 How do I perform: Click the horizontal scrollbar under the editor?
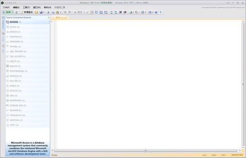(x=146, y=151)
